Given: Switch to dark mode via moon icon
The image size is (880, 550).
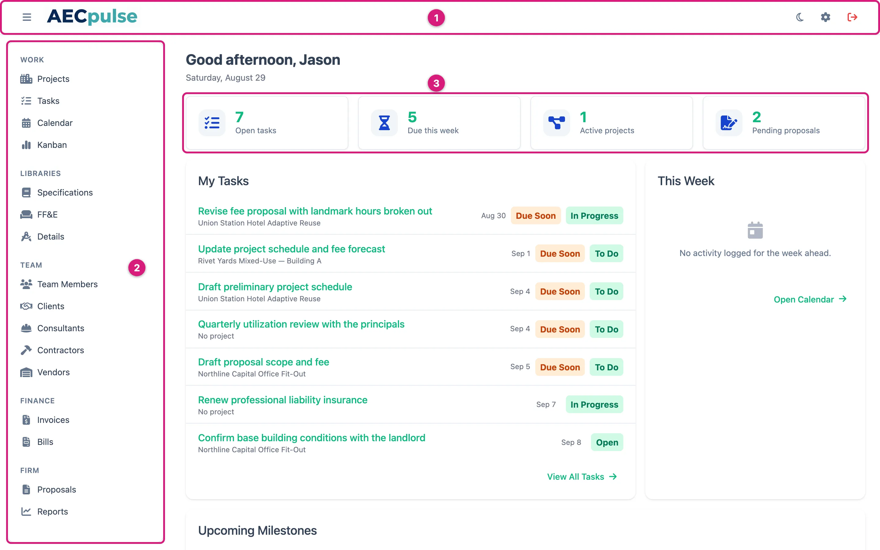Looking at the screenshot, I should pos(800,17).
